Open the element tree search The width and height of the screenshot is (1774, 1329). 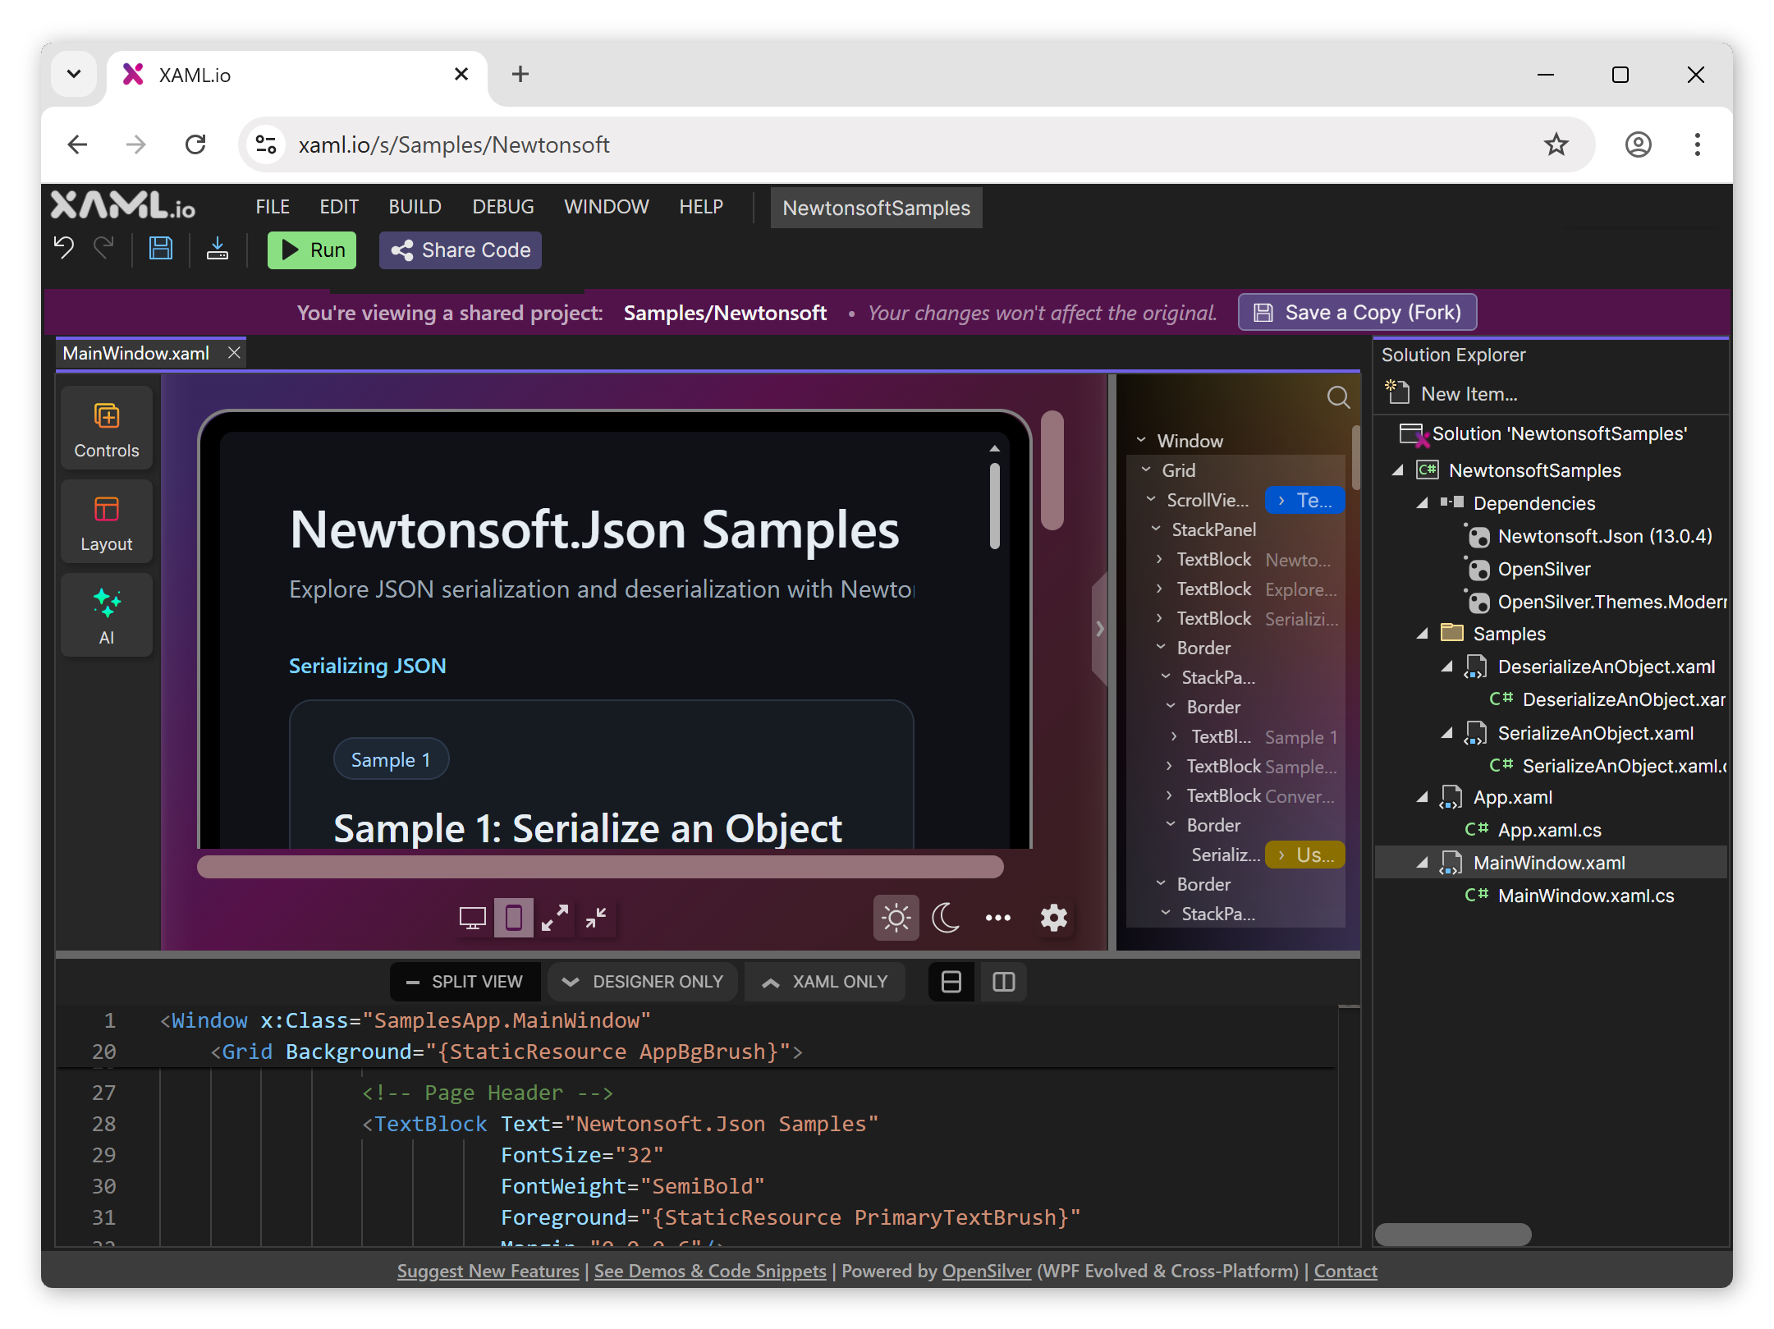point(1338,397)
